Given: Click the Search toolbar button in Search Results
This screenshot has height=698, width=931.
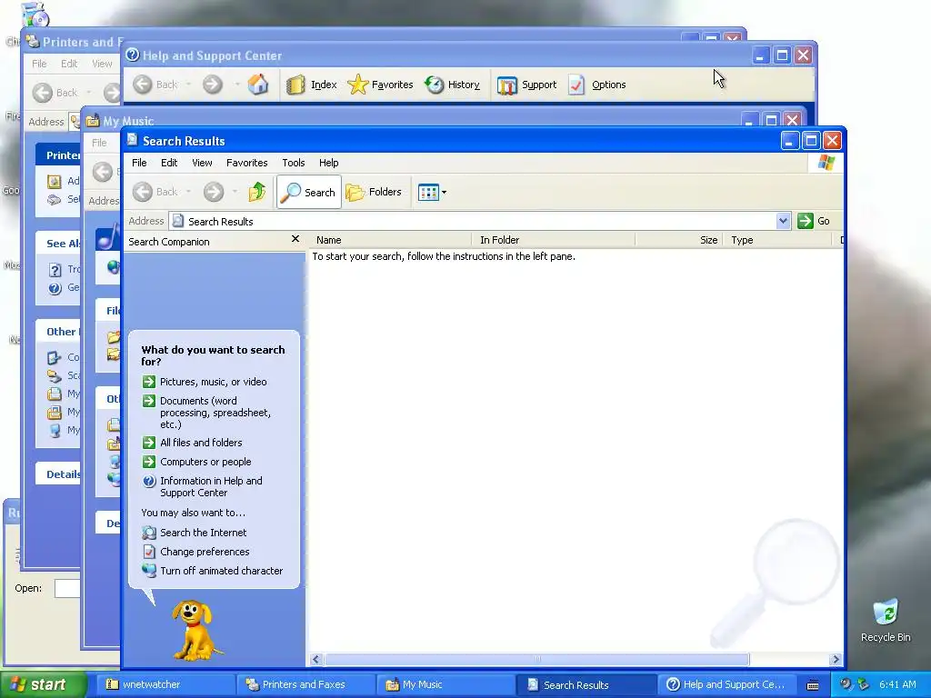Looking at the screenshot, I should click(309, 192).
